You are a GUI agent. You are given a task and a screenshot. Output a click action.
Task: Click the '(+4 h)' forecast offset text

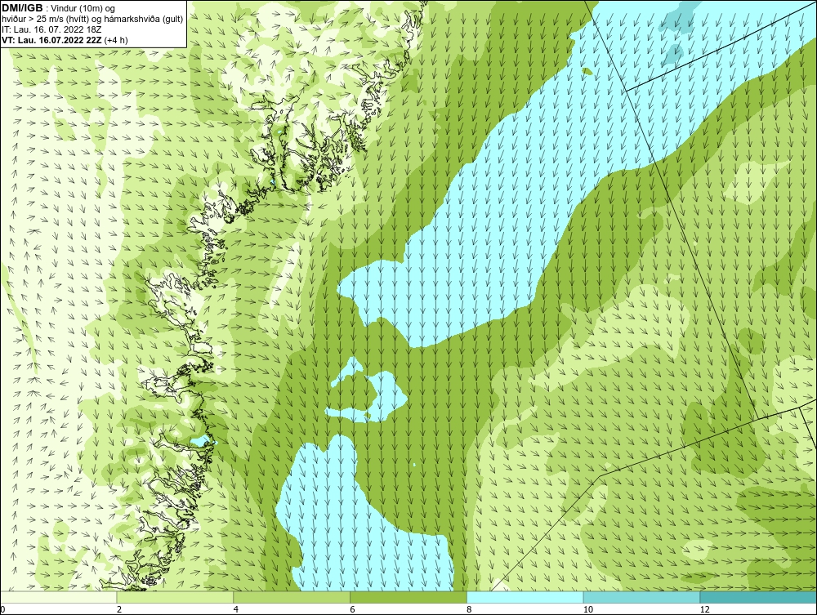point(116,40)
